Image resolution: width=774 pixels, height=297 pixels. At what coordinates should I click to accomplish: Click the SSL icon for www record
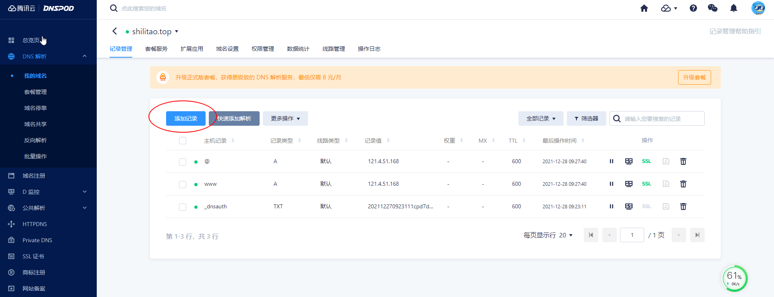(x=647, y=184)
